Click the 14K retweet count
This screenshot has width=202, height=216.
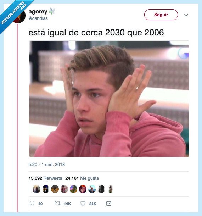67,204
